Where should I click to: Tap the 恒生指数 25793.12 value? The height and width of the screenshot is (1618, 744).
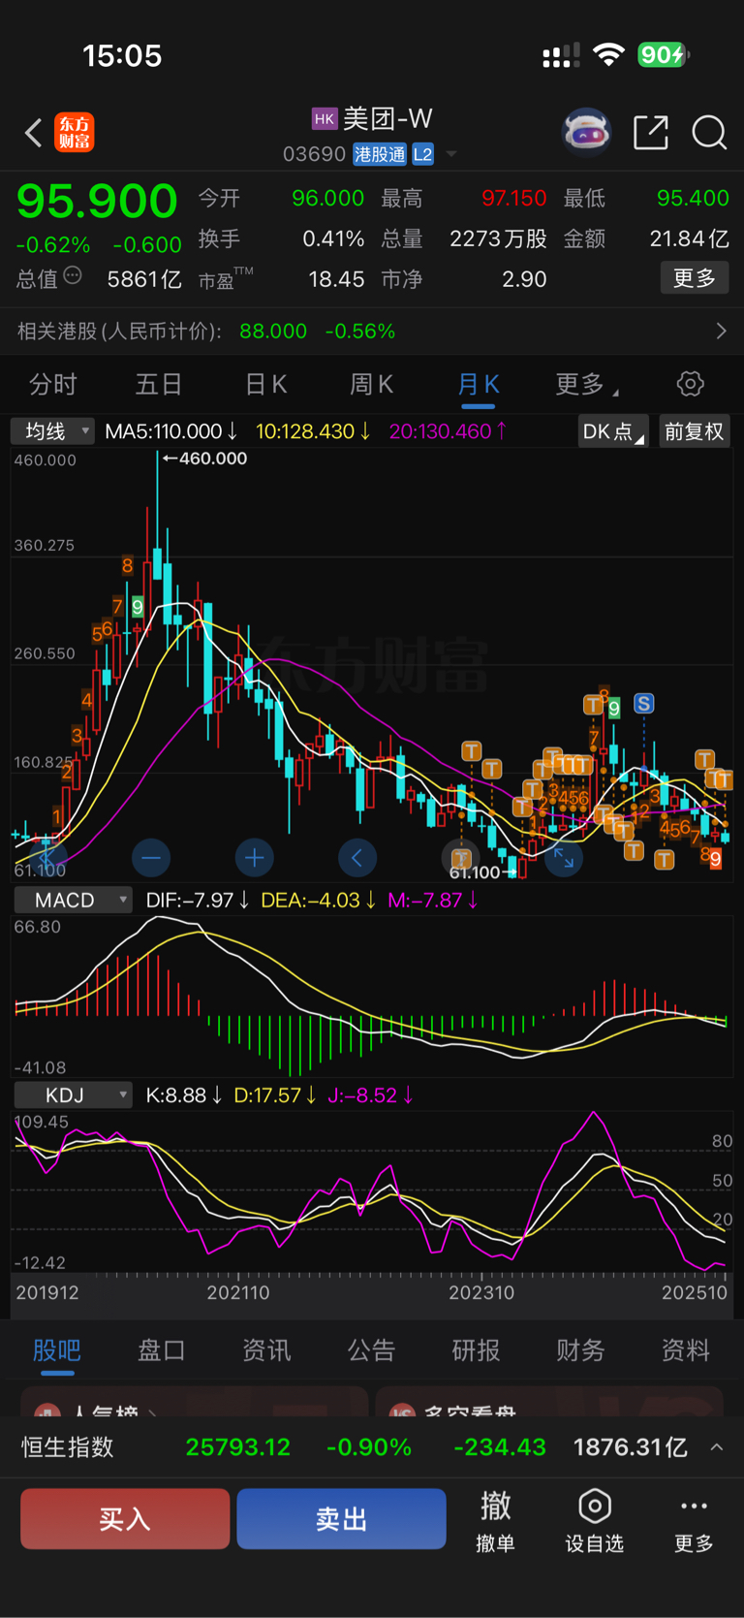tap(237, 1447)
